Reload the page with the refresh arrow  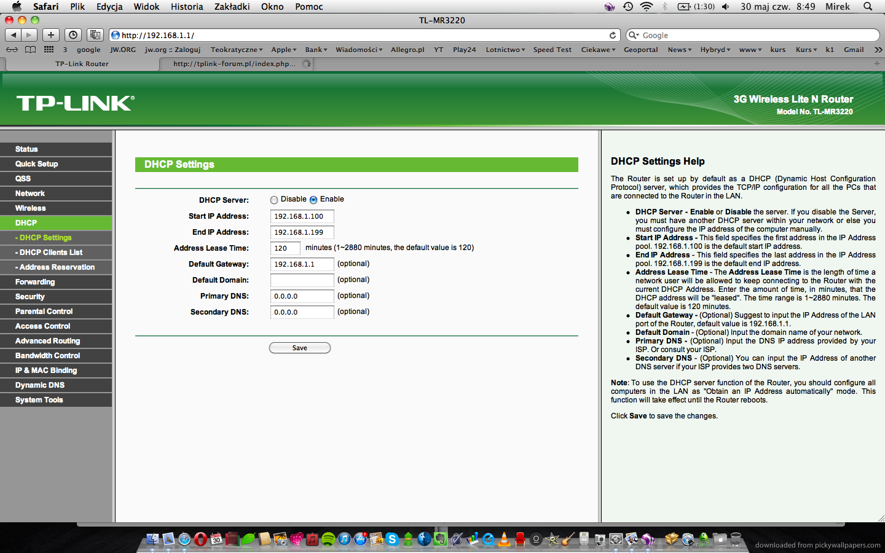coord(613,35)
